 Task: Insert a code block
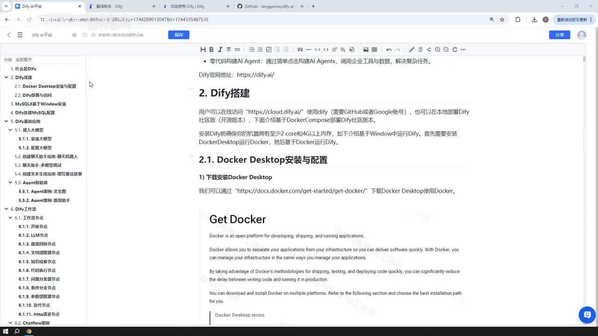coord(317,49)
